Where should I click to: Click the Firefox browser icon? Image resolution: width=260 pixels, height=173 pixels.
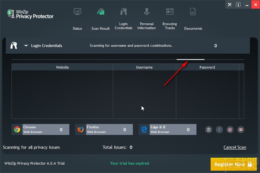tap(81, 129)
